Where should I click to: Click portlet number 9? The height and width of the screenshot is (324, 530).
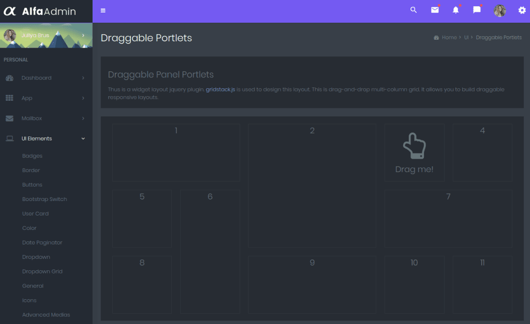[312, 285]
